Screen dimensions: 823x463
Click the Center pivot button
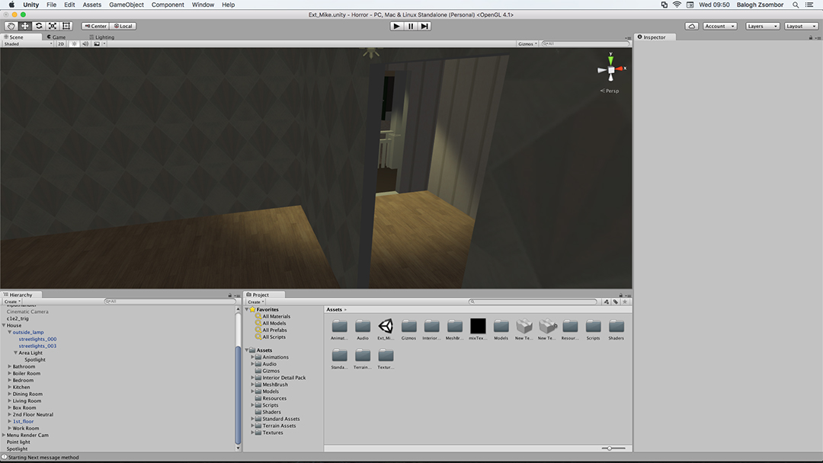pos(95,26)
